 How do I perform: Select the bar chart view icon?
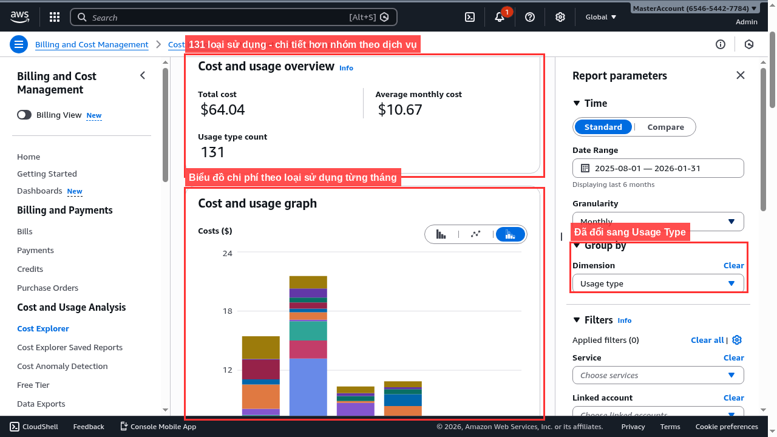coord(441,234)
